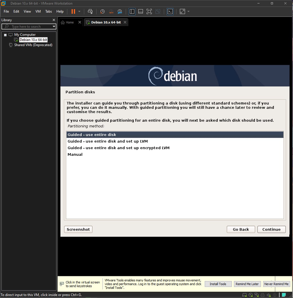Toggle the library sidebar view icon
293x298 pixels.
coord(132,11)
